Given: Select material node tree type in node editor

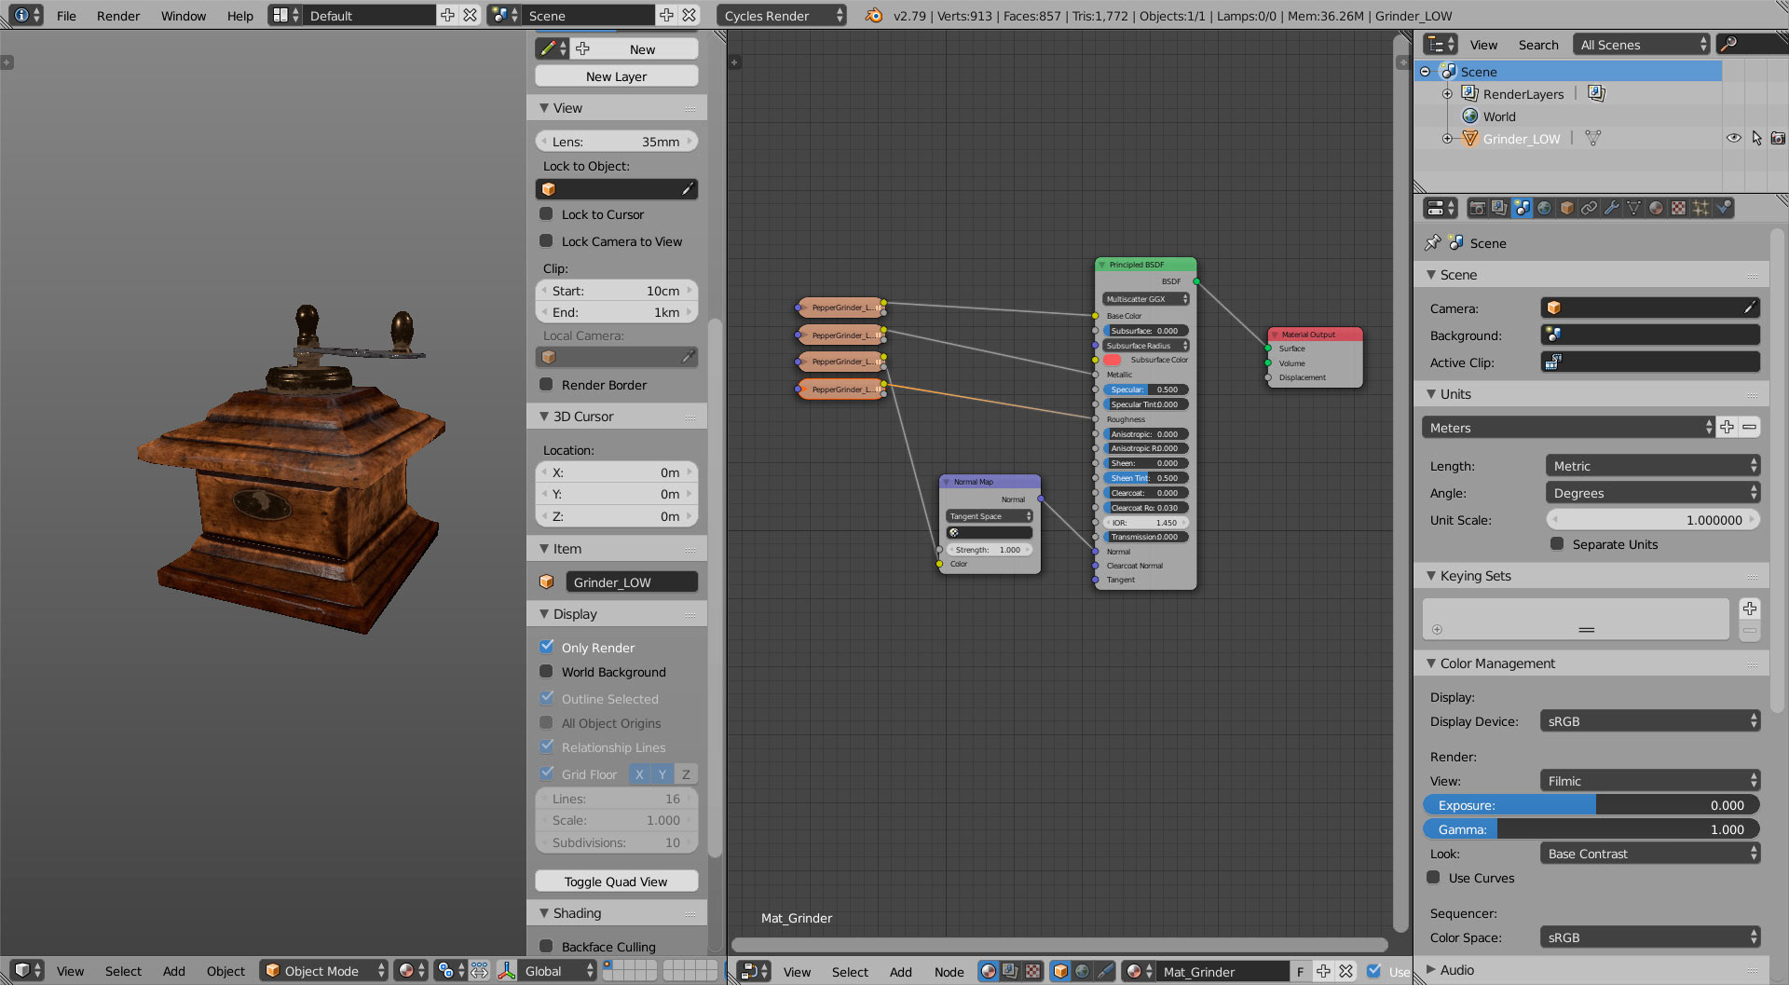Looking at the screenshot, I should pos(989,971).
